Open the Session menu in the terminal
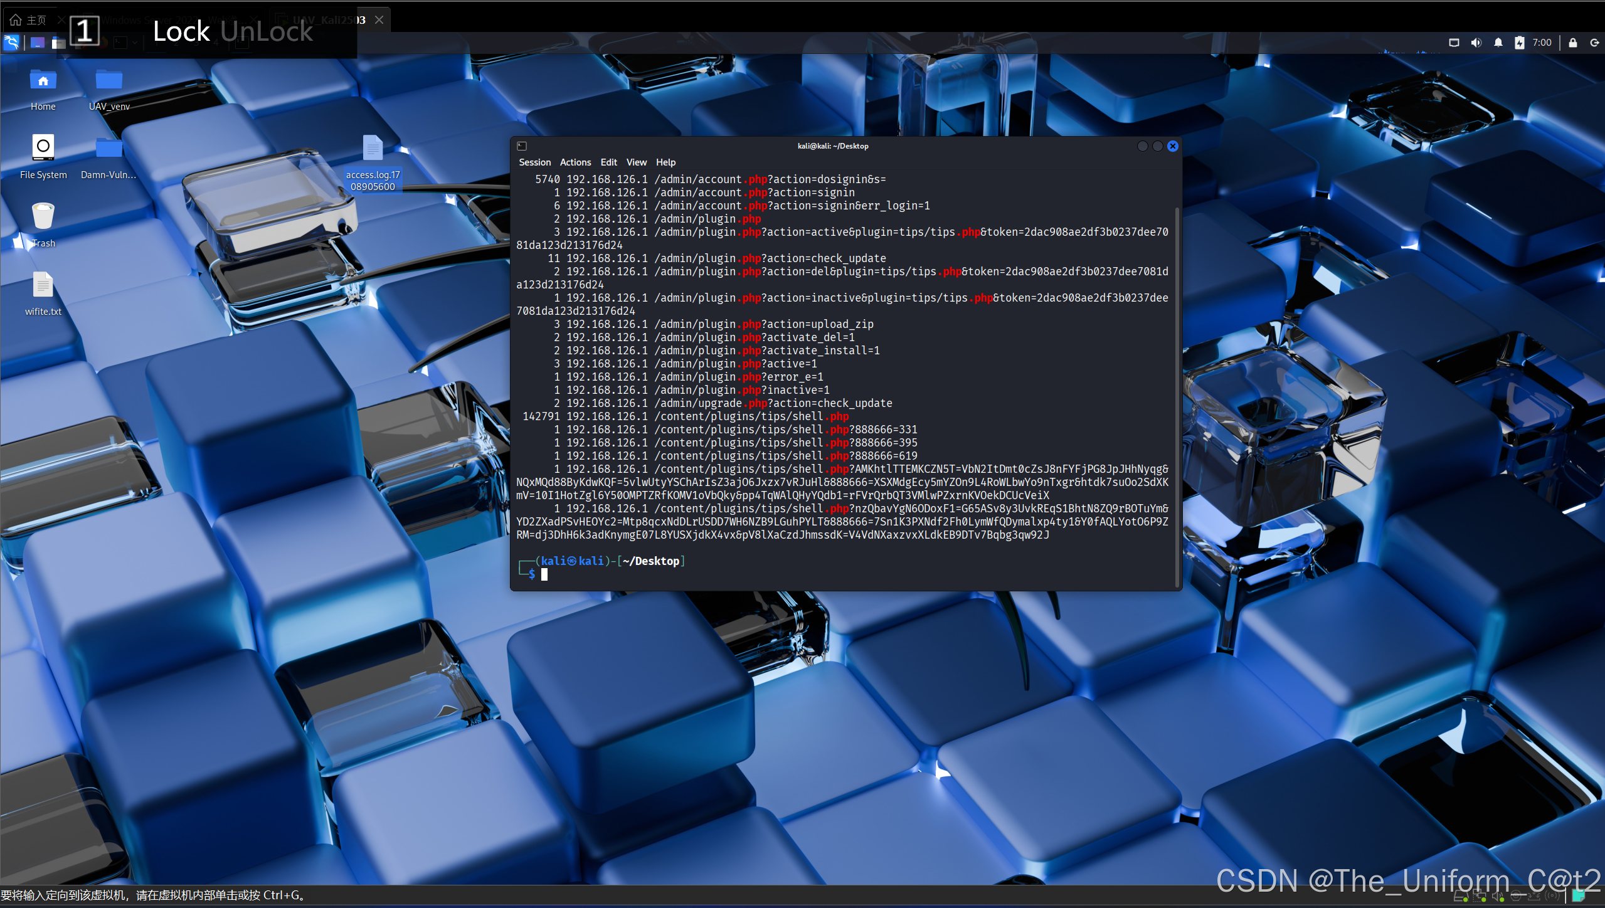This screenshot has width=1605, height=908. click(x=534, y=162)
